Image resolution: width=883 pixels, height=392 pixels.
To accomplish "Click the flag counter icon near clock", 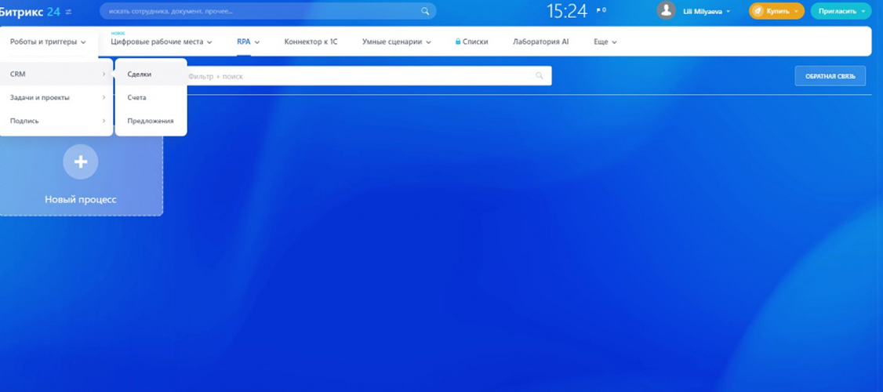I will click(600, 11).
